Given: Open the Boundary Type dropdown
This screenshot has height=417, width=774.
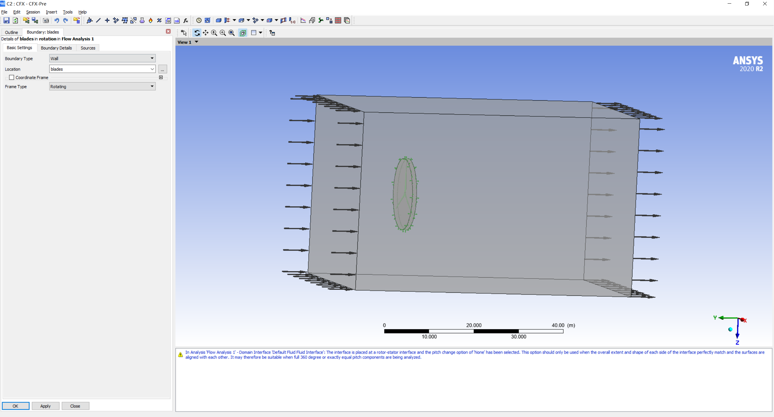Looking at the screenshot, I should (102, 58).
